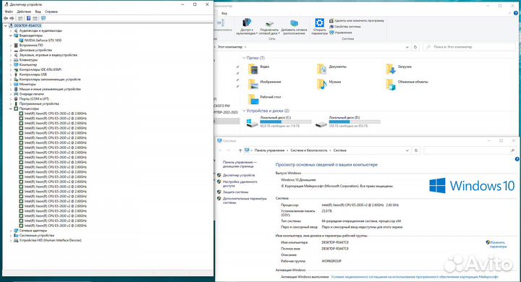Screen dimensions: 521x282
Task: Open the Видео folder in This PC
Action: click(x=259, y=69)
